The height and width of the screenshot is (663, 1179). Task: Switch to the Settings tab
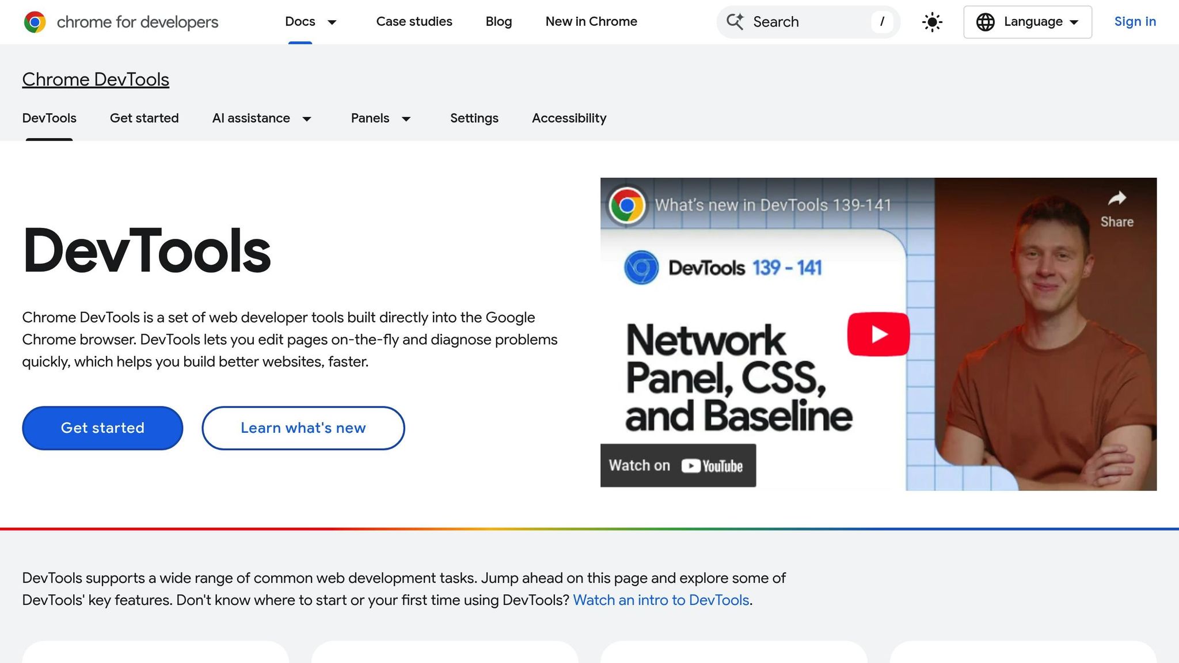click(x=474, y=119)
